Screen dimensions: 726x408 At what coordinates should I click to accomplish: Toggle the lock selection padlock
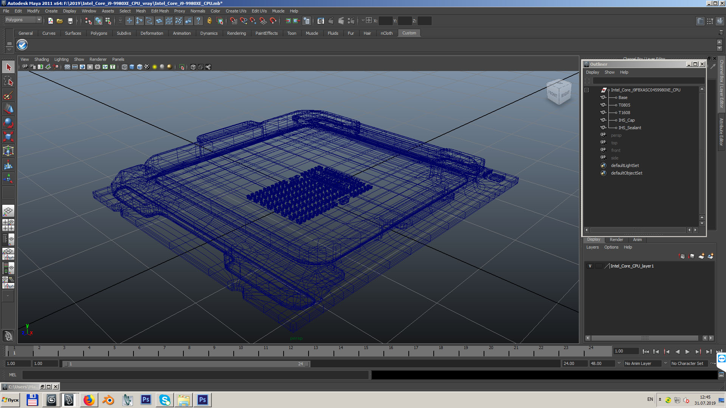(209, 21)
